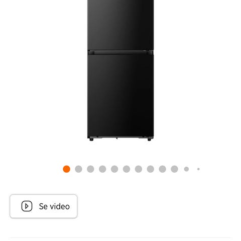241x241 pixels.
Task: Click the refrigerator's bottom feet area
Action: point(120,139)
